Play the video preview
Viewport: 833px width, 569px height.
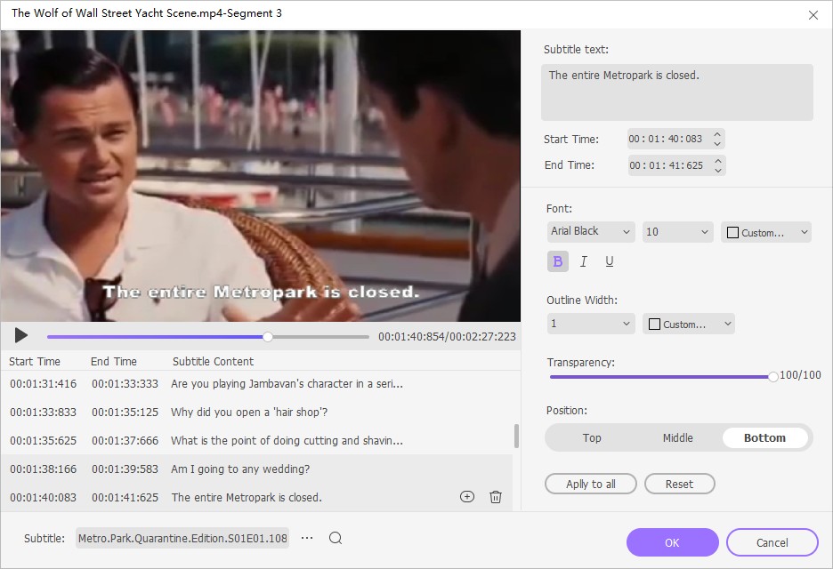(x=20, y=336)
